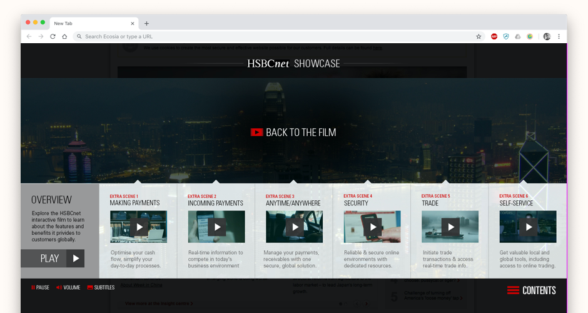The image size is (588, 313).
Task: Bookmark this page with the star icon
Action: click(x=479, y=36)
